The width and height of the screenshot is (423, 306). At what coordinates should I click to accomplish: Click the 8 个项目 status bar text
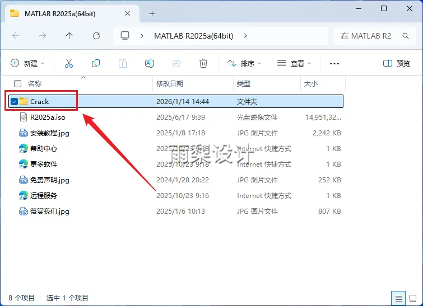tap(21, 298)
